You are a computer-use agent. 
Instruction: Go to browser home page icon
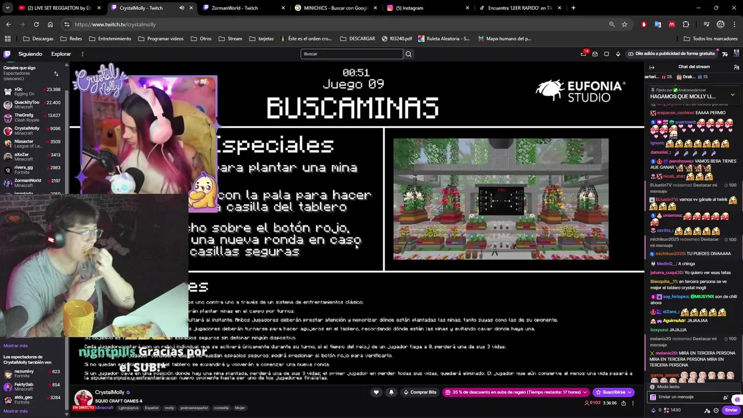point(50,24)
